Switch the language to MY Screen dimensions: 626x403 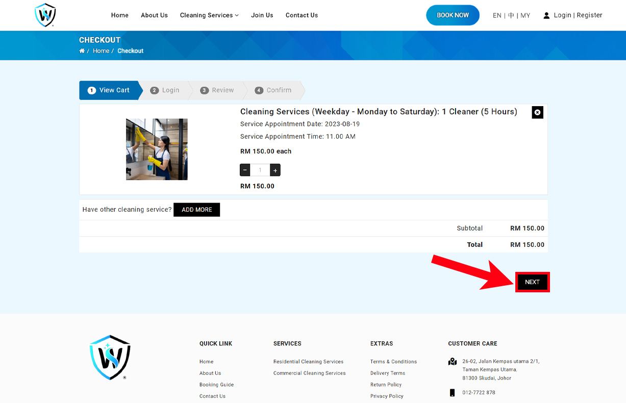[525, 15]
